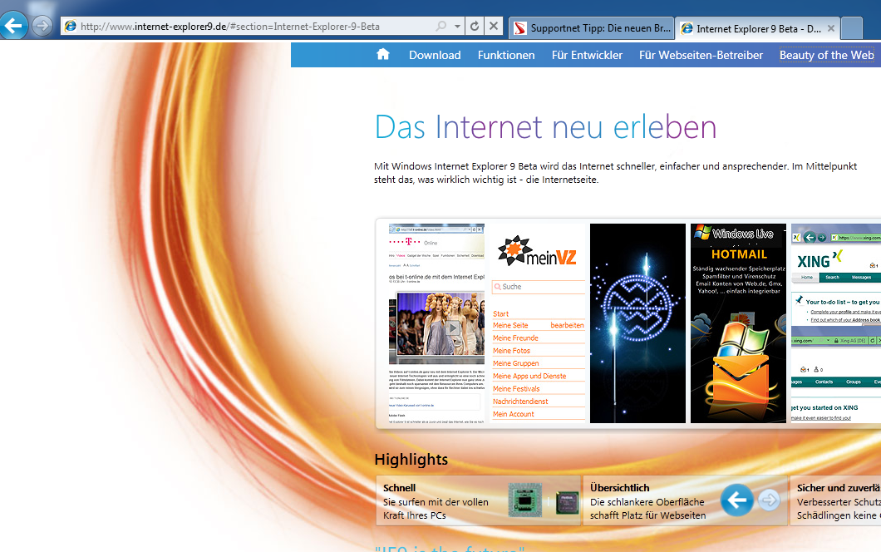This screenshot has width=881, height=552.
Task: Open the Für Webseiten-Betreiber menu item
Action: pyautogui.click(x=701, y=55)
